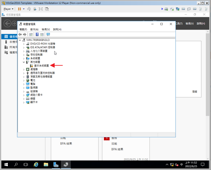Launch Internet Explorer from the taskbar
Image resolution: width=211 pixels, height=170 pixels.
tap(36, 164)
